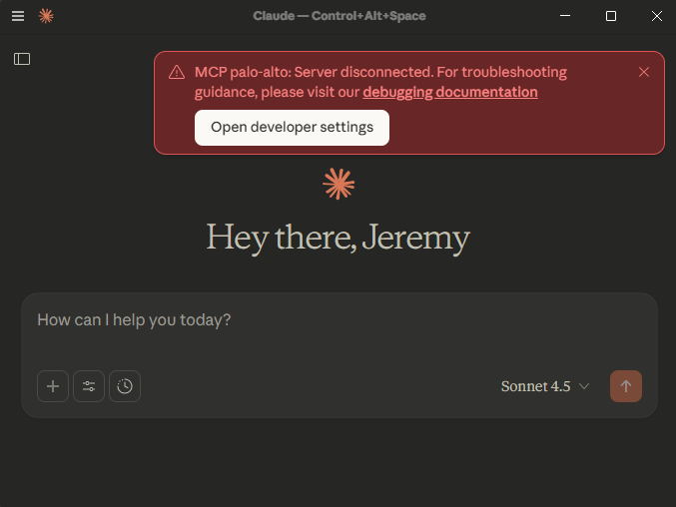Focus the 'How can I help you today?' input
Viewport: 676px width, 507px height.
click(x=338, y=320)
